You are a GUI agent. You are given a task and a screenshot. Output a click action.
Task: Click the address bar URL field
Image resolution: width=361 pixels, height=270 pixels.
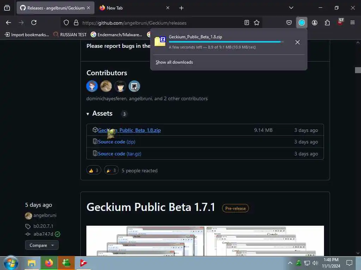tap(161, 23)
